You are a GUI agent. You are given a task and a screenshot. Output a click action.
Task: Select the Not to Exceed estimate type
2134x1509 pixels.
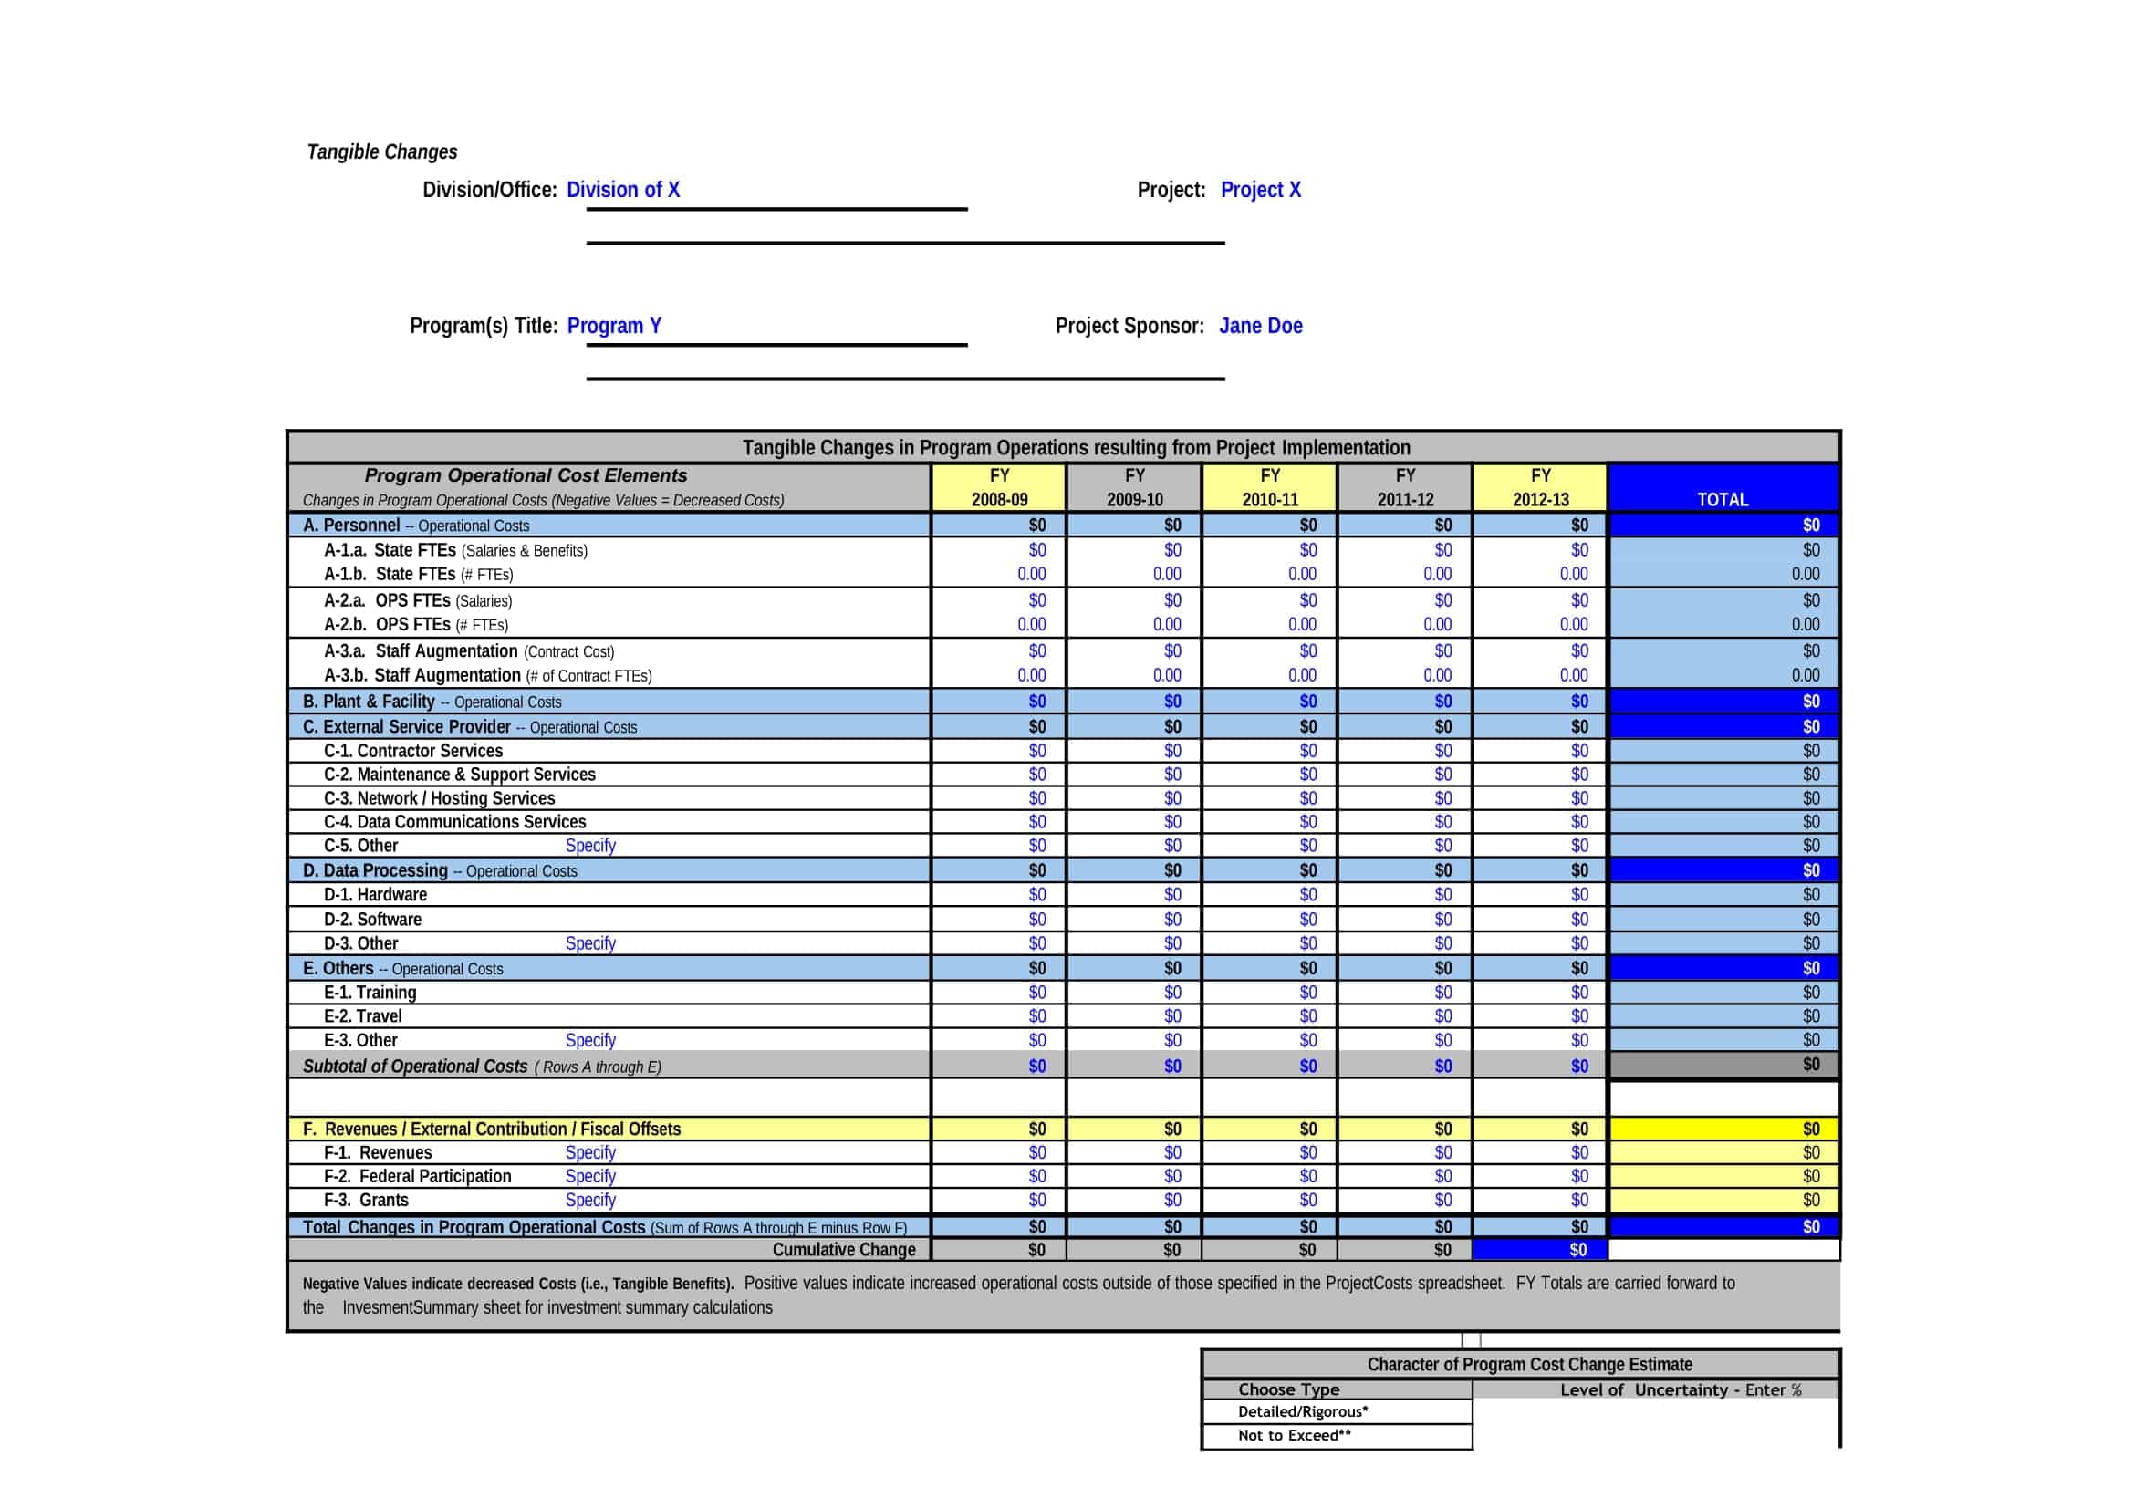[1294, 1435]
